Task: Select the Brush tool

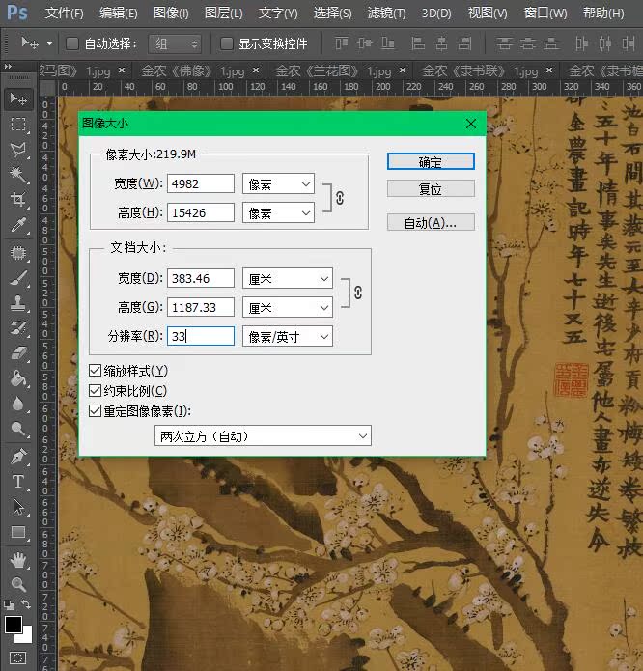Action: tap(18, 278)
